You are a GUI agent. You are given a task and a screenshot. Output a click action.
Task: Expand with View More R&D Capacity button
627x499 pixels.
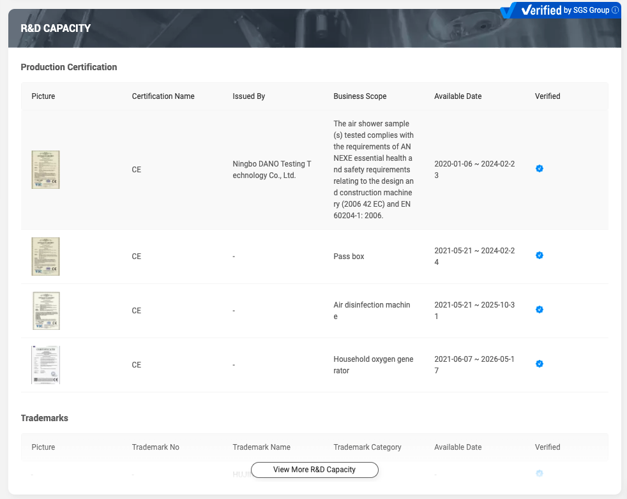click(314, 470)
